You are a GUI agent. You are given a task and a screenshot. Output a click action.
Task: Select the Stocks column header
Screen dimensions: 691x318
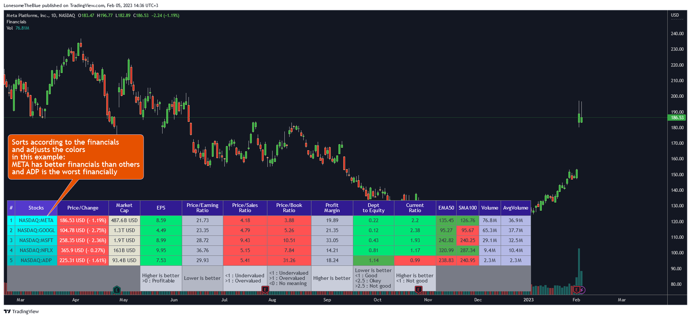tap(36, 208)
